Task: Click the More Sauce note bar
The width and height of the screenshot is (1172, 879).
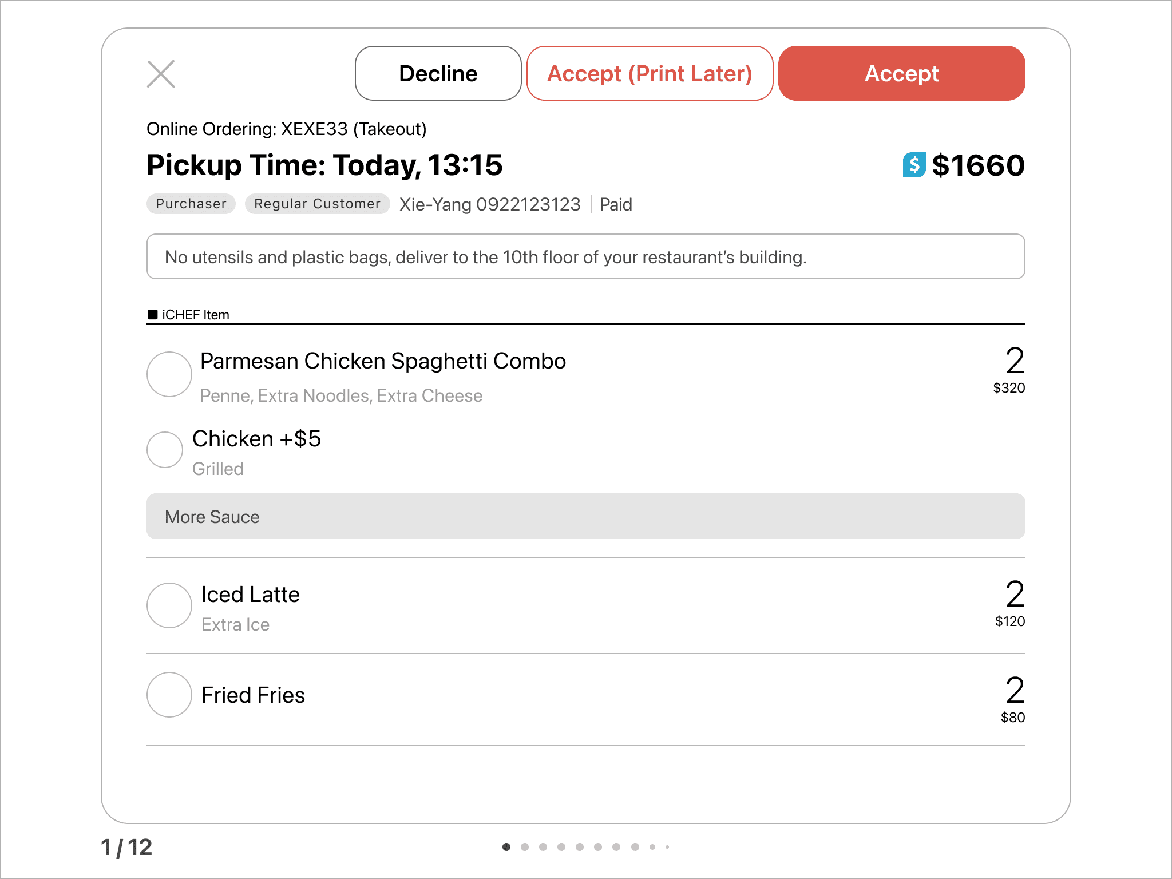Action: pos(585,516)
